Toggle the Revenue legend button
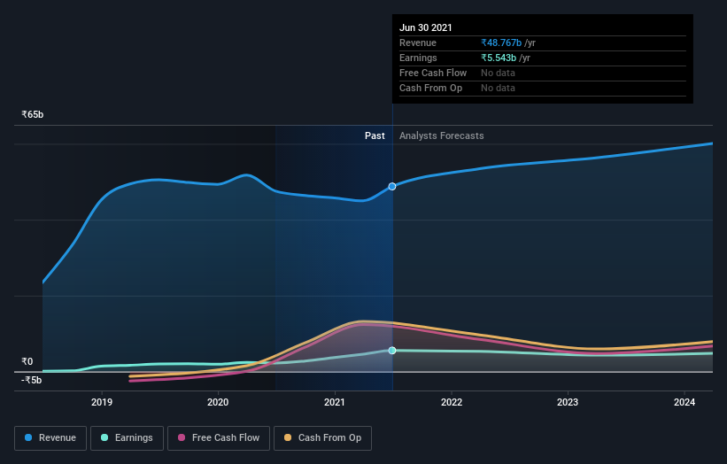Screen dimensions: 727x464 50,438
